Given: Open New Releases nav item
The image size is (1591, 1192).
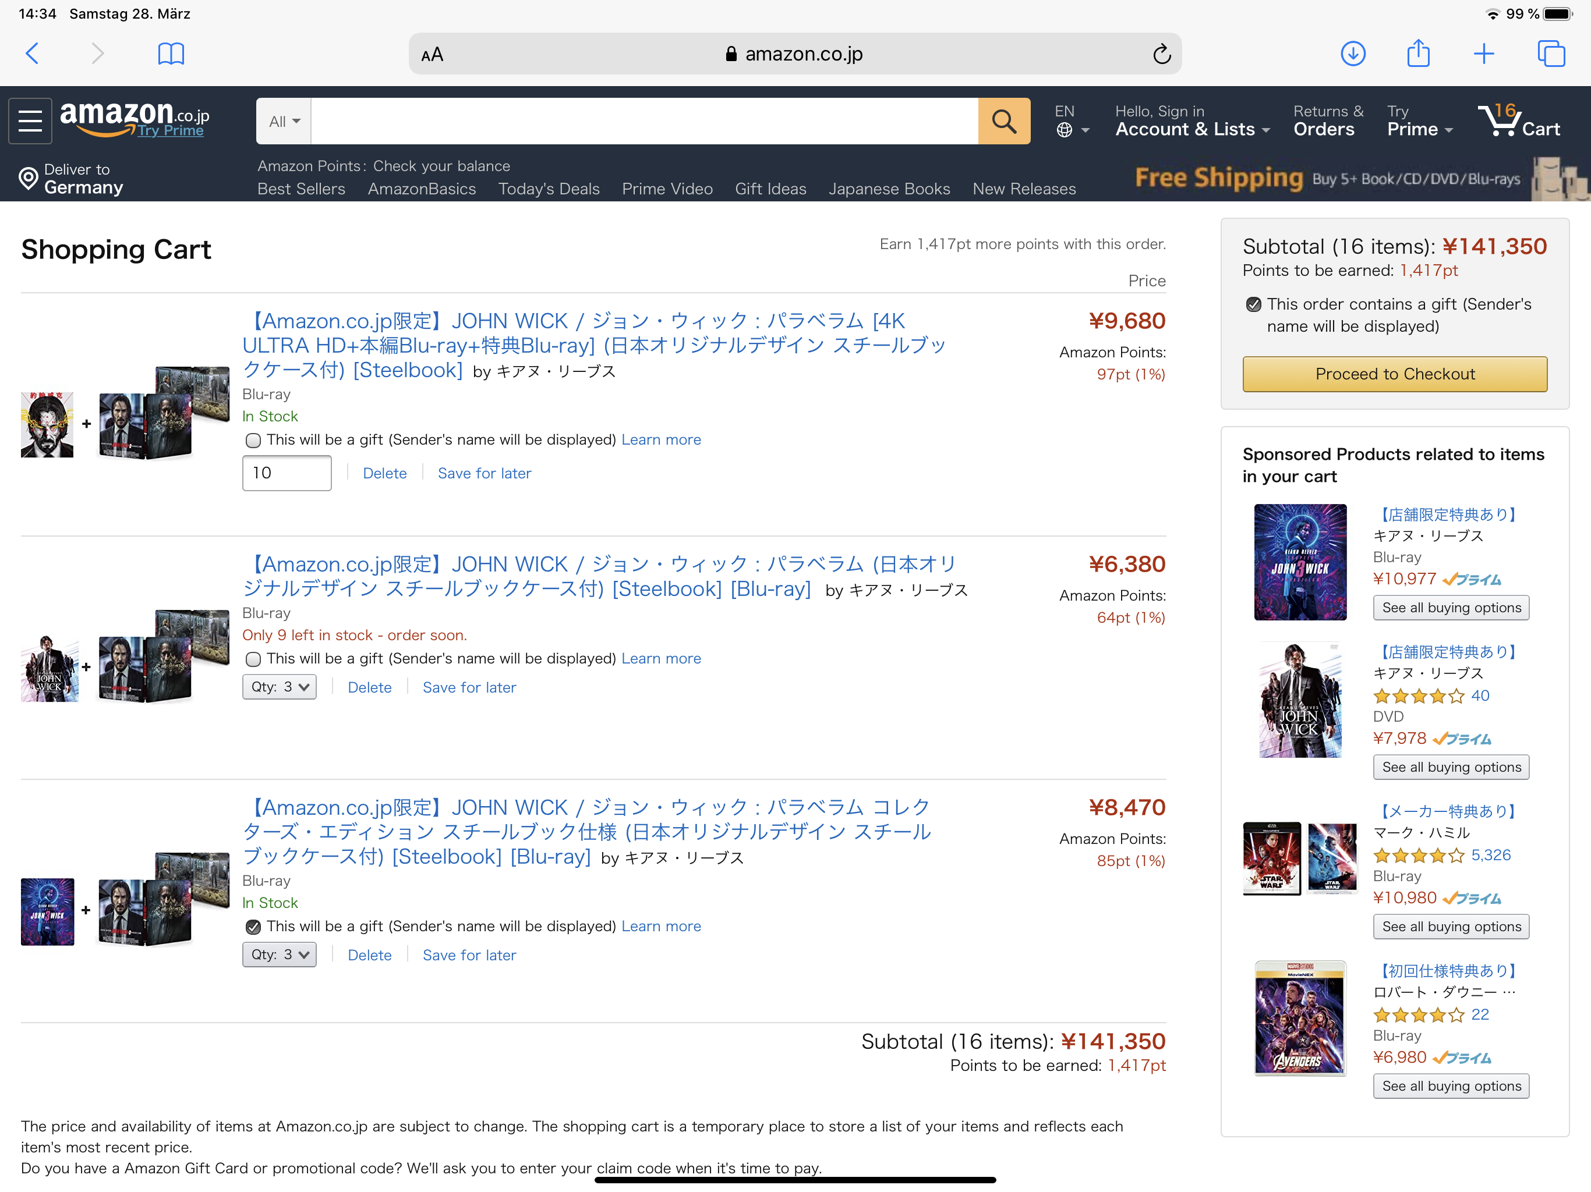Looking at the screenshot, I should 1024,189.
